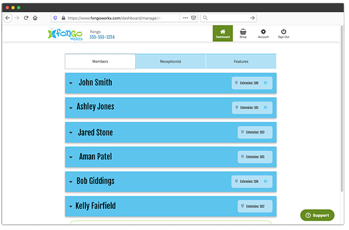349x230 pixels.
Task: Click the Extension: 101 badge
Action: click(x=252, y=107)
